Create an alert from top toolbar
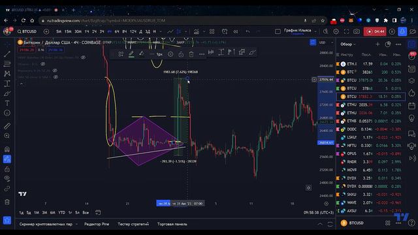This screenshot has width=418, height=235. (x=225, y=31)
